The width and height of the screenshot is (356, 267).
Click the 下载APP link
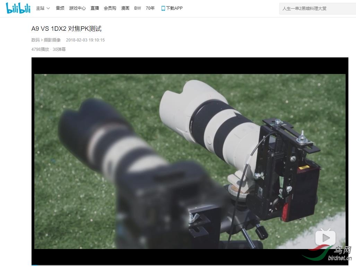(174, 8)
